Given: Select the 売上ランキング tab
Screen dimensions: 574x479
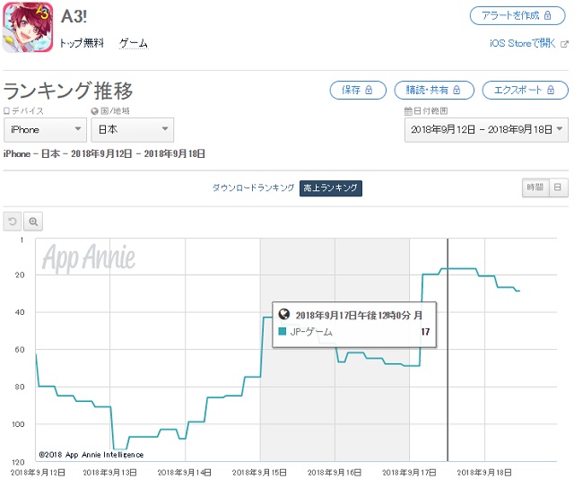Looking at the screenshot, I should coord(331,187).
